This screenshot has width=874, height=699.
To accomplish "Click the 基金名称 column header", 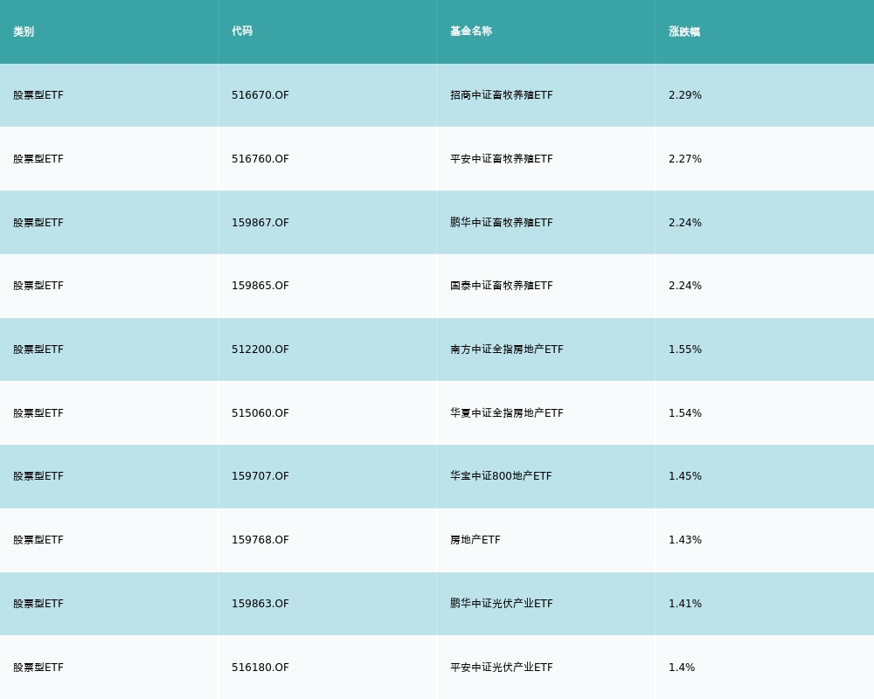I will coord(471,31).
